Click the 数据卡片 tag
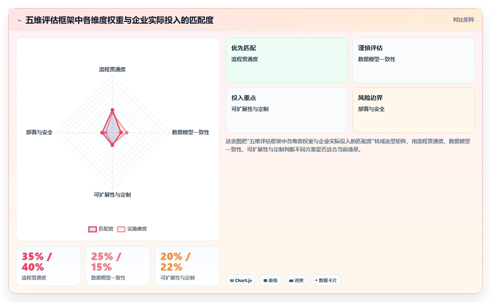This screenshot has width=491, height=302. click(x=326, y=280)
